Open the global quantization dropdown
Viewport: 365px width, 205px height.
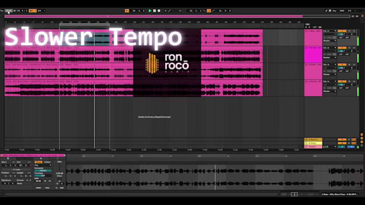41,11
